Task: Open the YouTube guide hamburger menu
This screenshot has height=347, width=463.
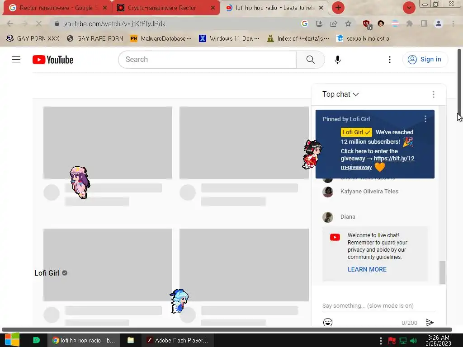Action: (x=16, y=60)
